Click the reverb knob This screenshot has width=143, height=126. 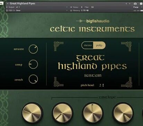coord(33,79)
